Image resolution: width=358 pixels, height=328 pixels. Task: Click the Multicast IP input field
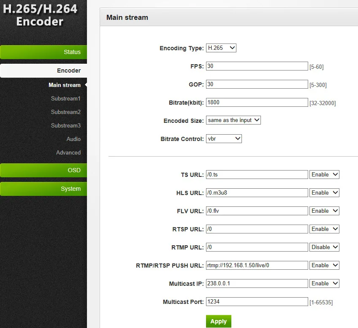click(x=257, y=284)
